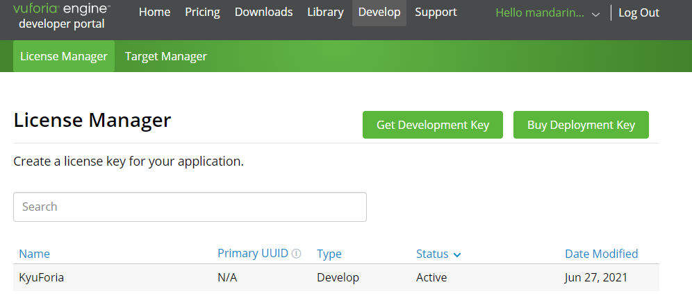The height and width of the screenshot is (305, 692).
Task: Click the Get Development Key button
Action: (432, 125)
